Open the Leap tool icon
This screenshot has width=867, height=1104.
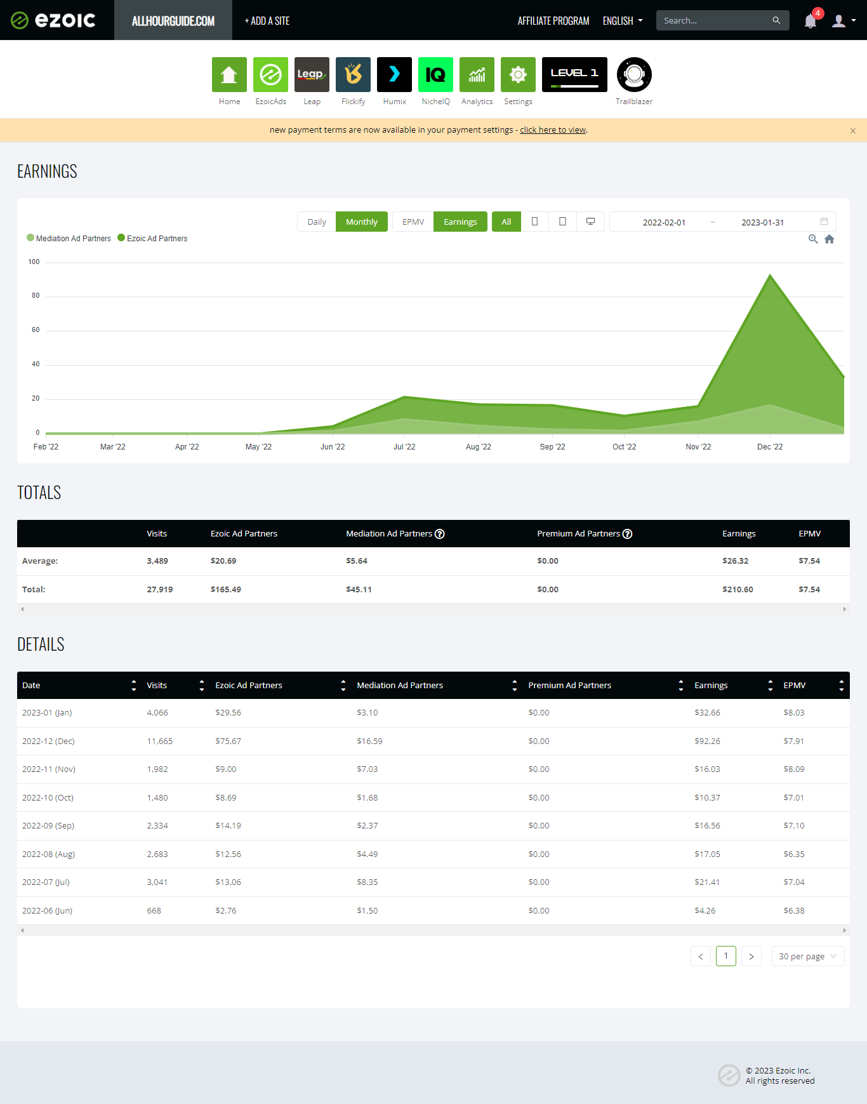point(312,74)
